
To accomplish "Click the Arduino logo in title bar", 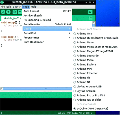I will coord(2,2).
